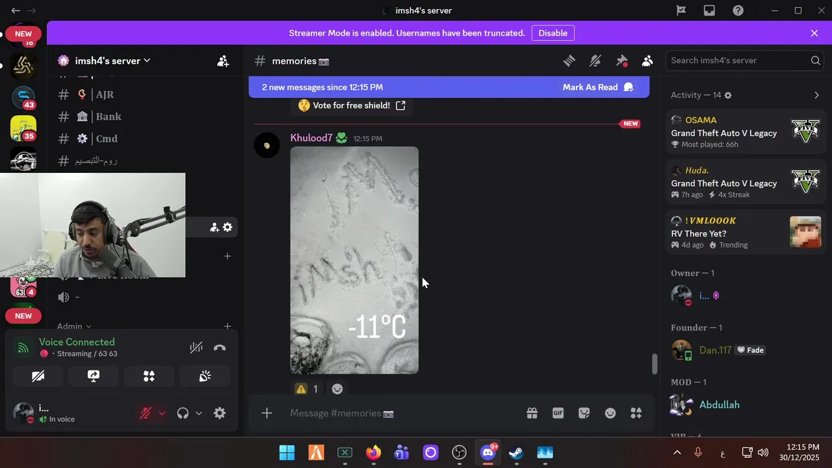
Task: Open the soundboard button
Action: click(x=205, y=376)
